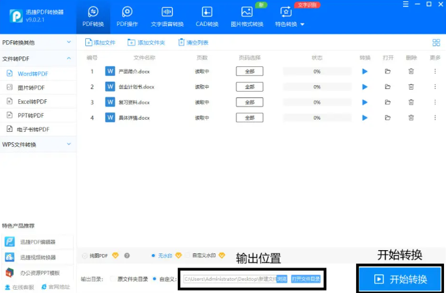Click file name 具体详情.docx
The width and height of the screenshot is (446, 293).
pos(134,118)
